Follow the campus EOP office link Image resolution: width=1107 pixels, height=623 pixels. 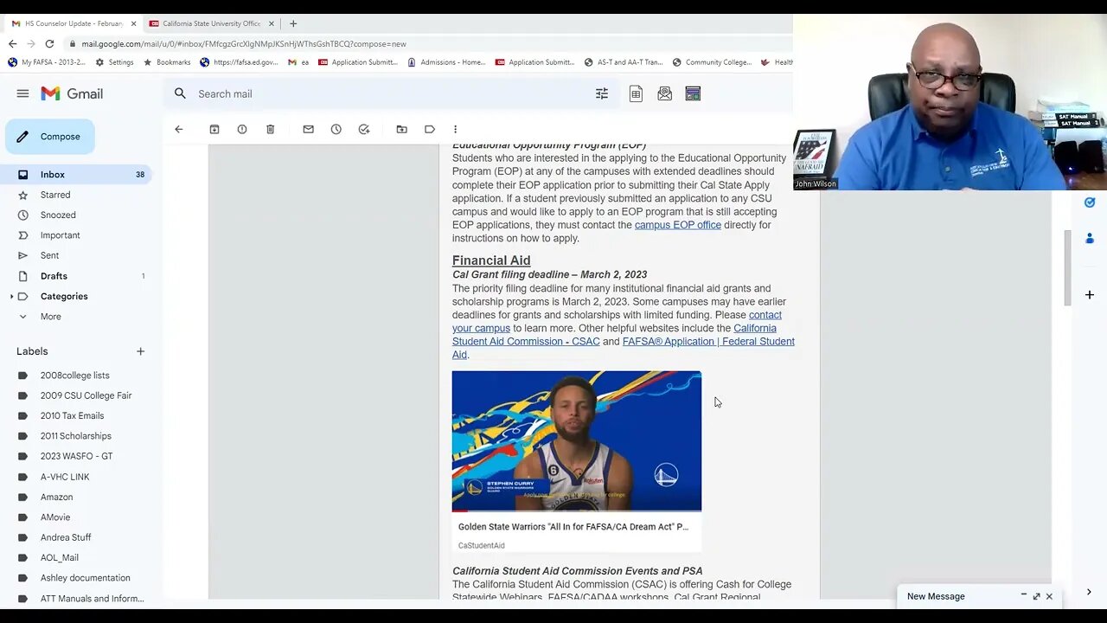(x=678, y=225)
